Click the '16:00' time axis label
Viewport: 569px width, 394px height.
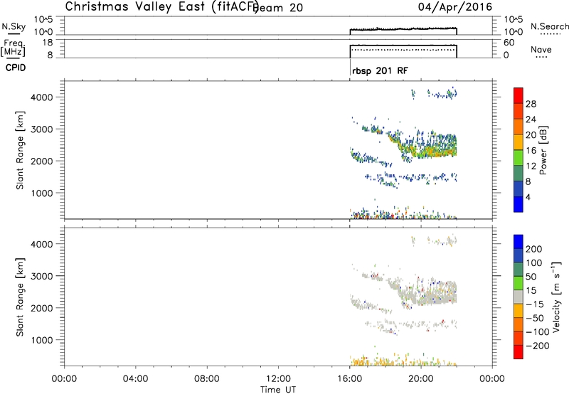349,379
